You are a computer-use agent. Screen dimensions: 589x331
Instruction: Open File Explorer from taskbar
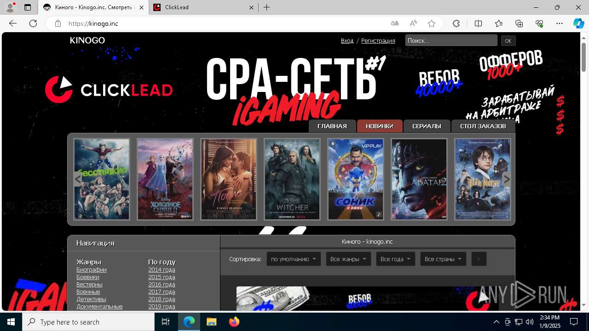[x=211, y=322]
